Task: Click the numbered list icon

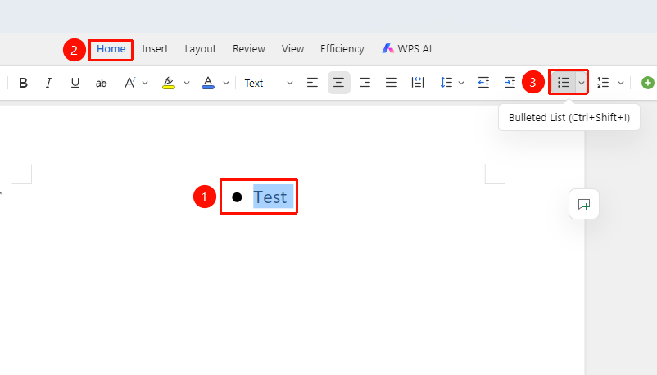Action: tap(603, 83)
